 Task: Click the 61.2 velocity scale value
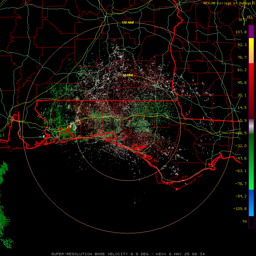[x=242, y=70]
